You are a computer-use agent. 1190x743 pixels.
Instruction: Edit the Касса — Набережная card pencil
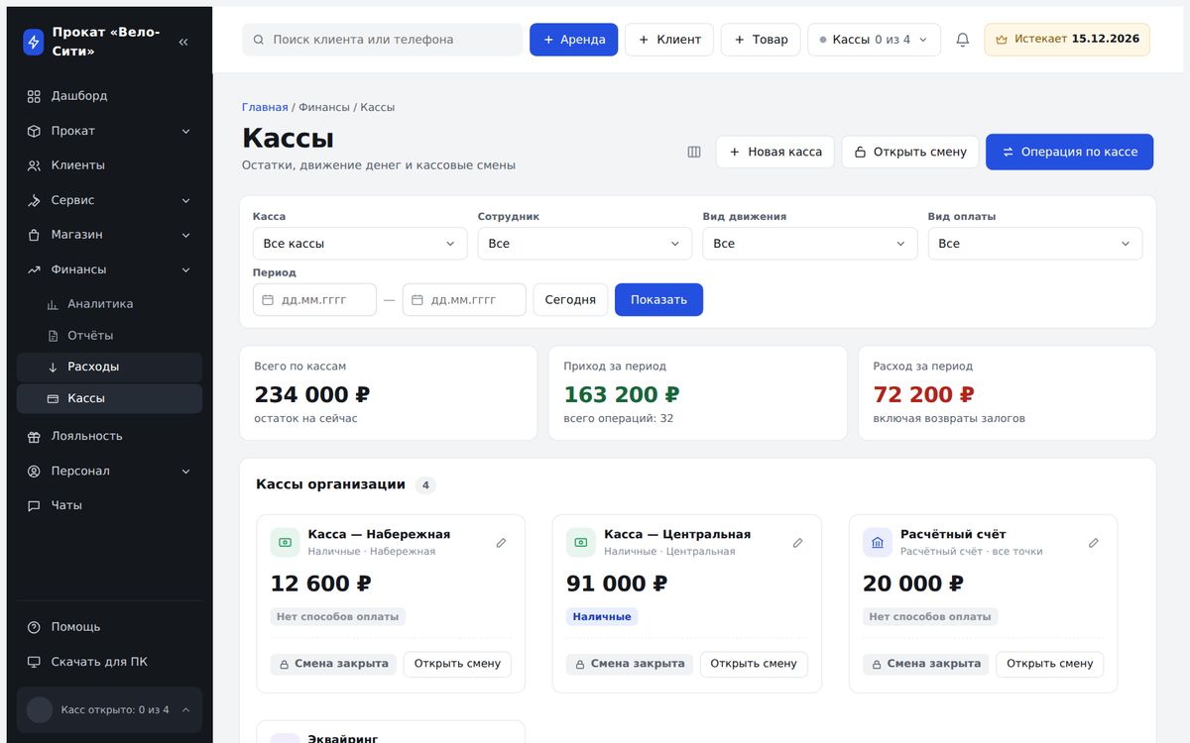501,543
